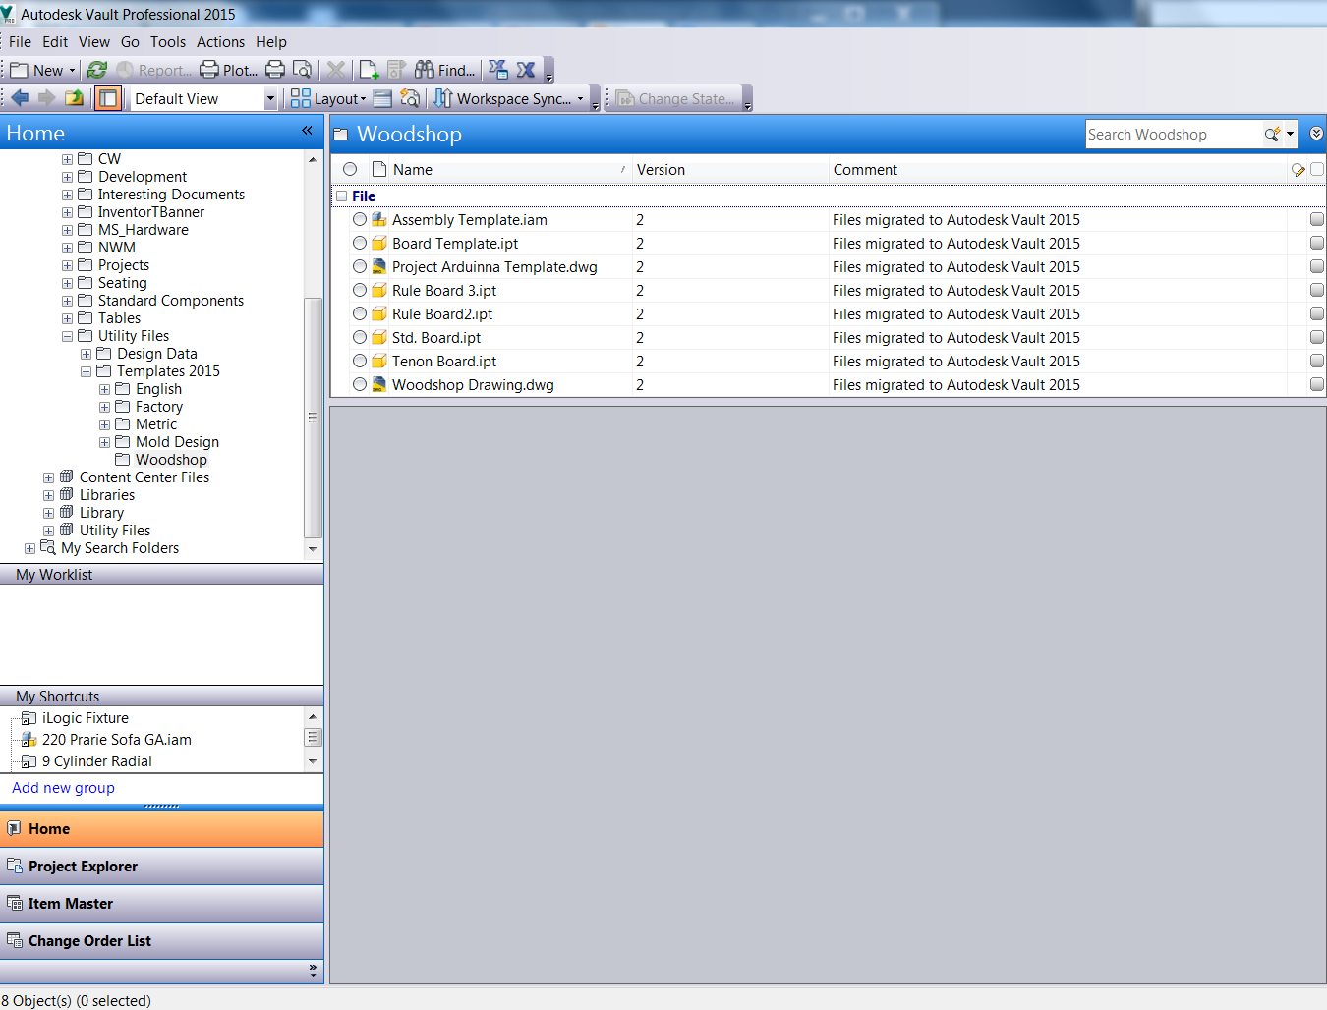Tick the header checkbox beside the Comment column
This screenshot has width=1327, height=1010.
[1317, 169]
